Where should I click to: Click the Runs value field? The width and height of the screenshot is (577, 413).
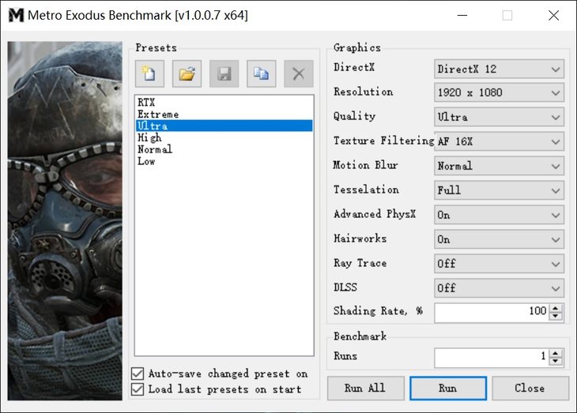click(492, 358)
